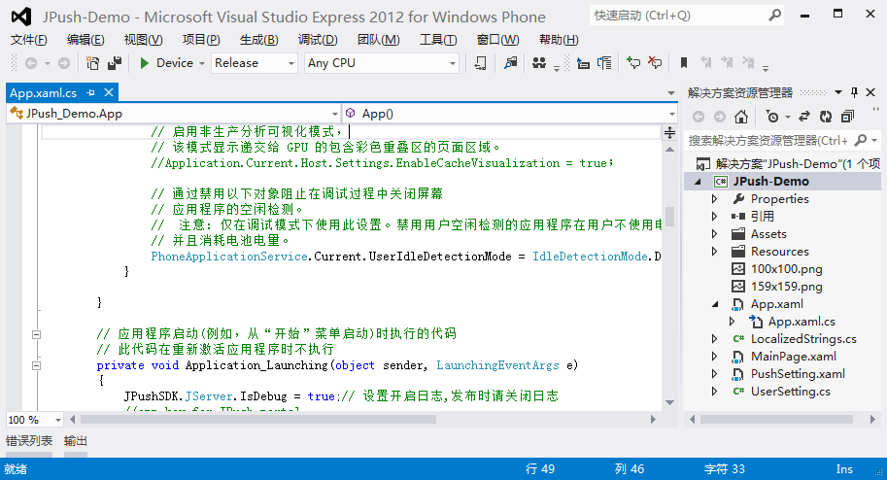Click the find in files toolbar icon
Screen dimensions: 887x480
pos(511,63)
